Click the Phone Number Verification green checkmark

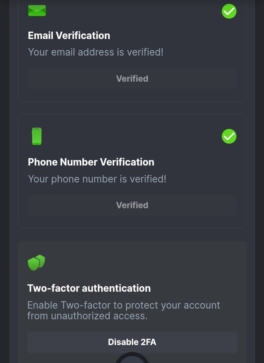(x=229, y=136)
